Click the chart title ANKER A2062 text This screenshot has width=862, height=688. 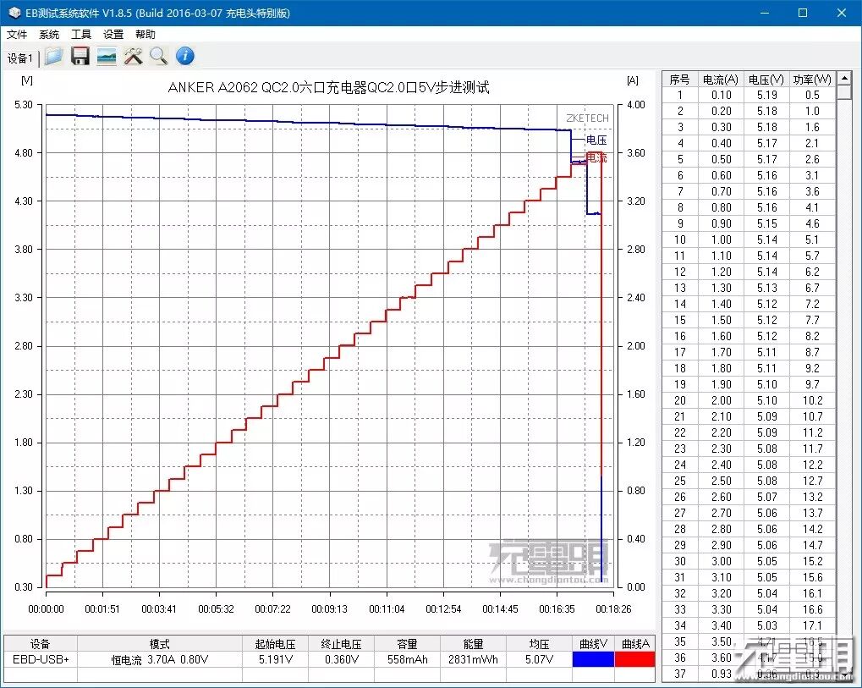pos(328,87)
